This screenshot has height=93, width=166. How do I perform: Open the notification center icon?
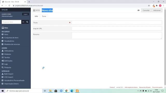tap(163, 91)
